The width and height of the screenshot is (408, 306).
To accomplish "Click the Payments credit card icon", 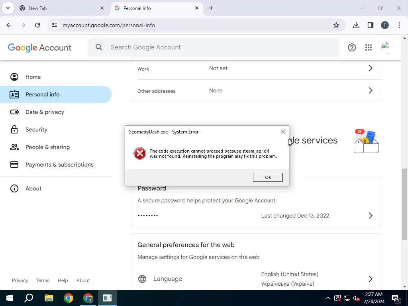I will click(14, 165).
